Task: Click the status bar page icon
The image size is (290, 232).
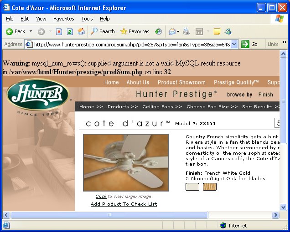Action: (6, 226)
